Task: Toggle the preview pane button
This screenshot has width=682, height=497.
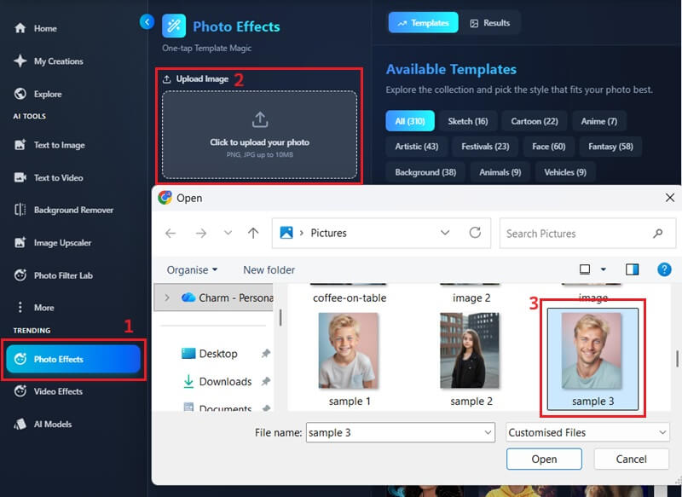Action: click(x=632, y=269)
